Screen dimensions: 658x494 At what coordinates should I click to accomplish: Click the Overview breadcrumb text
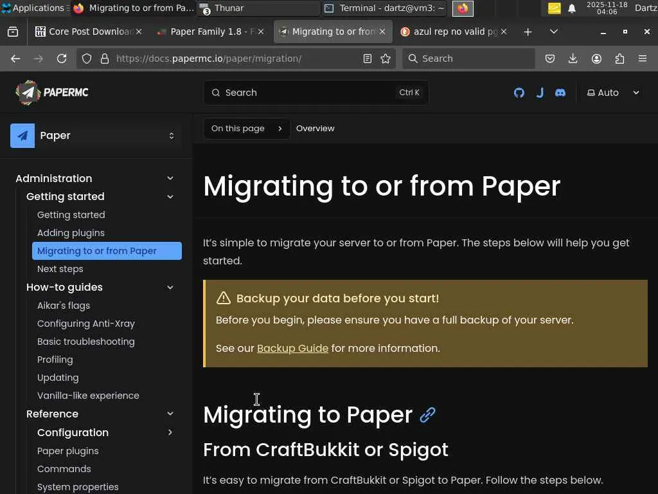315,129
